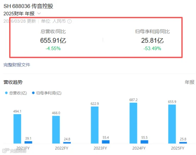
Task: Click the 归母净利润/同比 heading
Action: [x=152, y=31]
